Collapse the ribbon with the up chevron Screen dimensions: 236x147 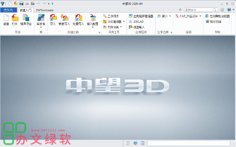(x=180, y=10)
